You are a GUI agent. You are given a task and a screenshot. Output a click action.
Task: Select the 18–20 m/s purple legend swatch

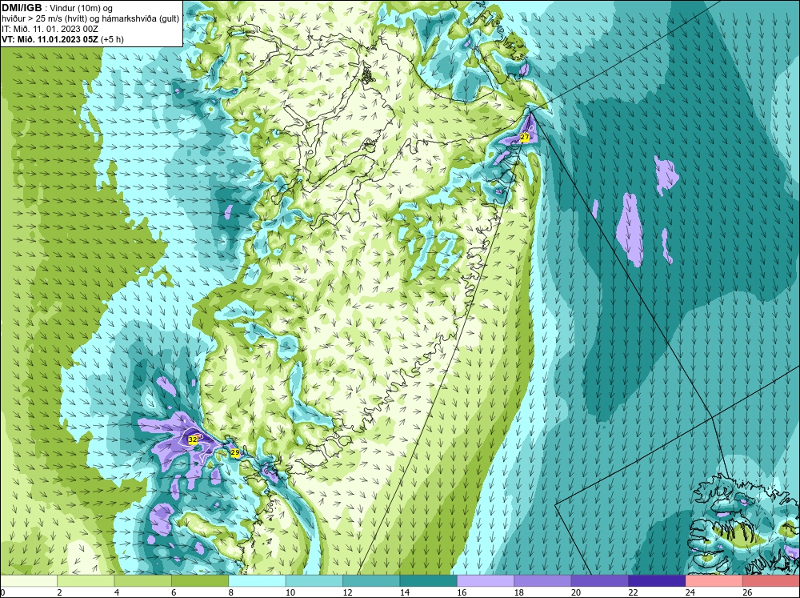(543, 581)
